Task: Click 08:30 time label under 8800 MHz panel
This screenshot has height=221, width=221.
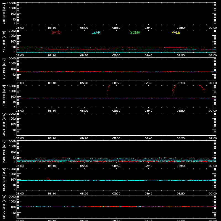Action: [x=116, y=194]
